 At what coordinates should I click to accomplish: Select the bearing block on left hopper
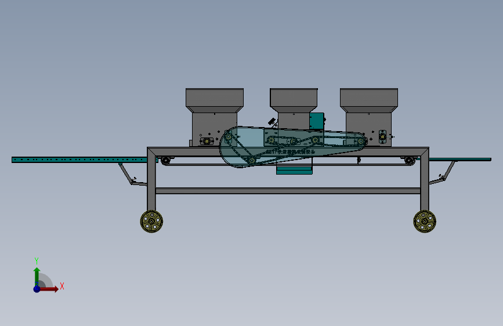(207, 141)
